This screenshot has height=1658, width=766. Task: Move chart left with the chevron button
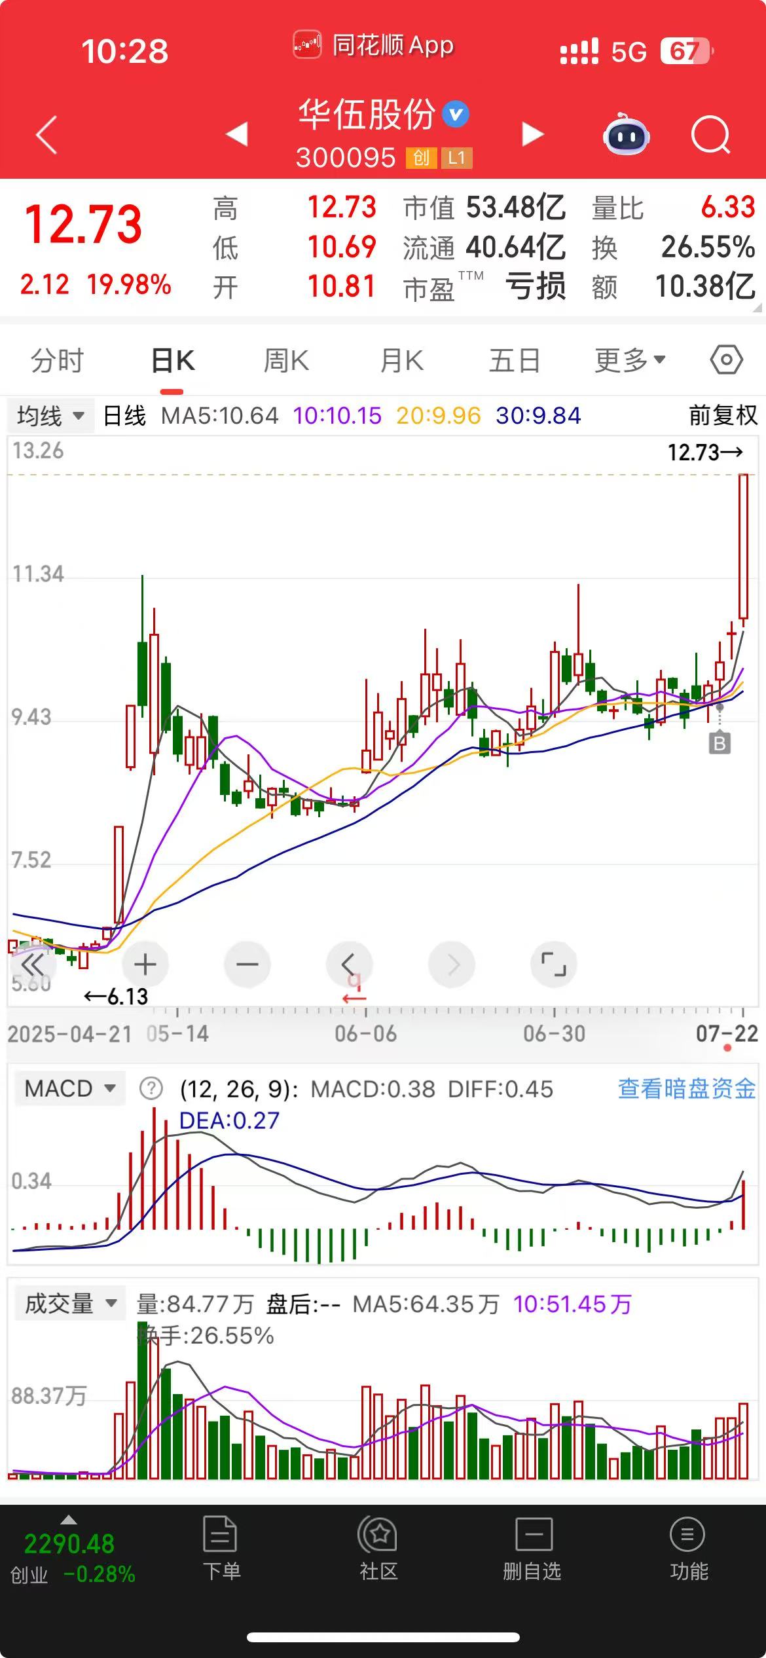click(349, 964)
